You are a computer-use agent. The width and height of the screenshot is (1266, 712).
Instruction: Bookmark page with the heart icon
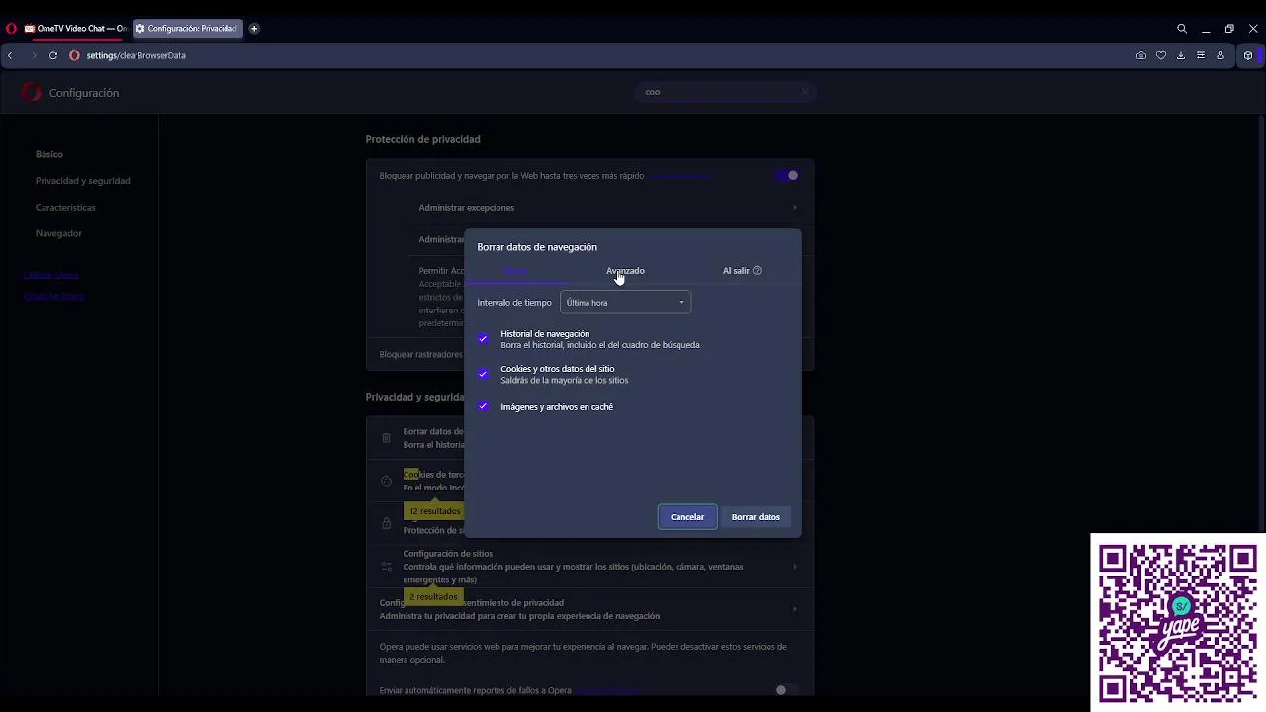1161,55
